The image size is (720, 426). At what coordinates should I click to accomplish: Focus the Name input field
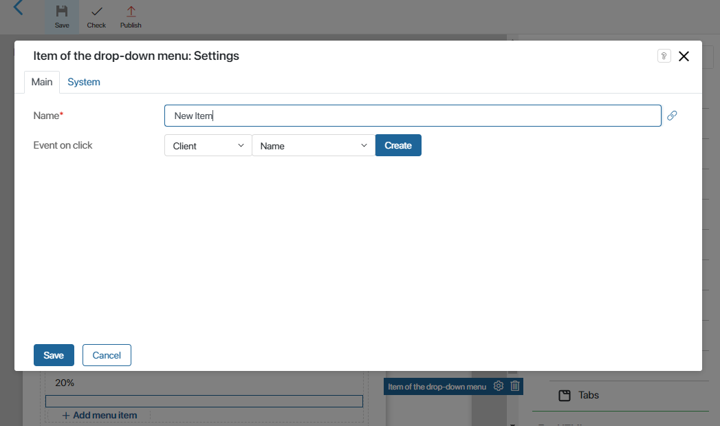coord(413,116)
